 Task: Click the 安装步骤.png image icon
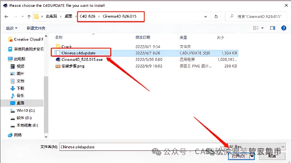(58, 66)
